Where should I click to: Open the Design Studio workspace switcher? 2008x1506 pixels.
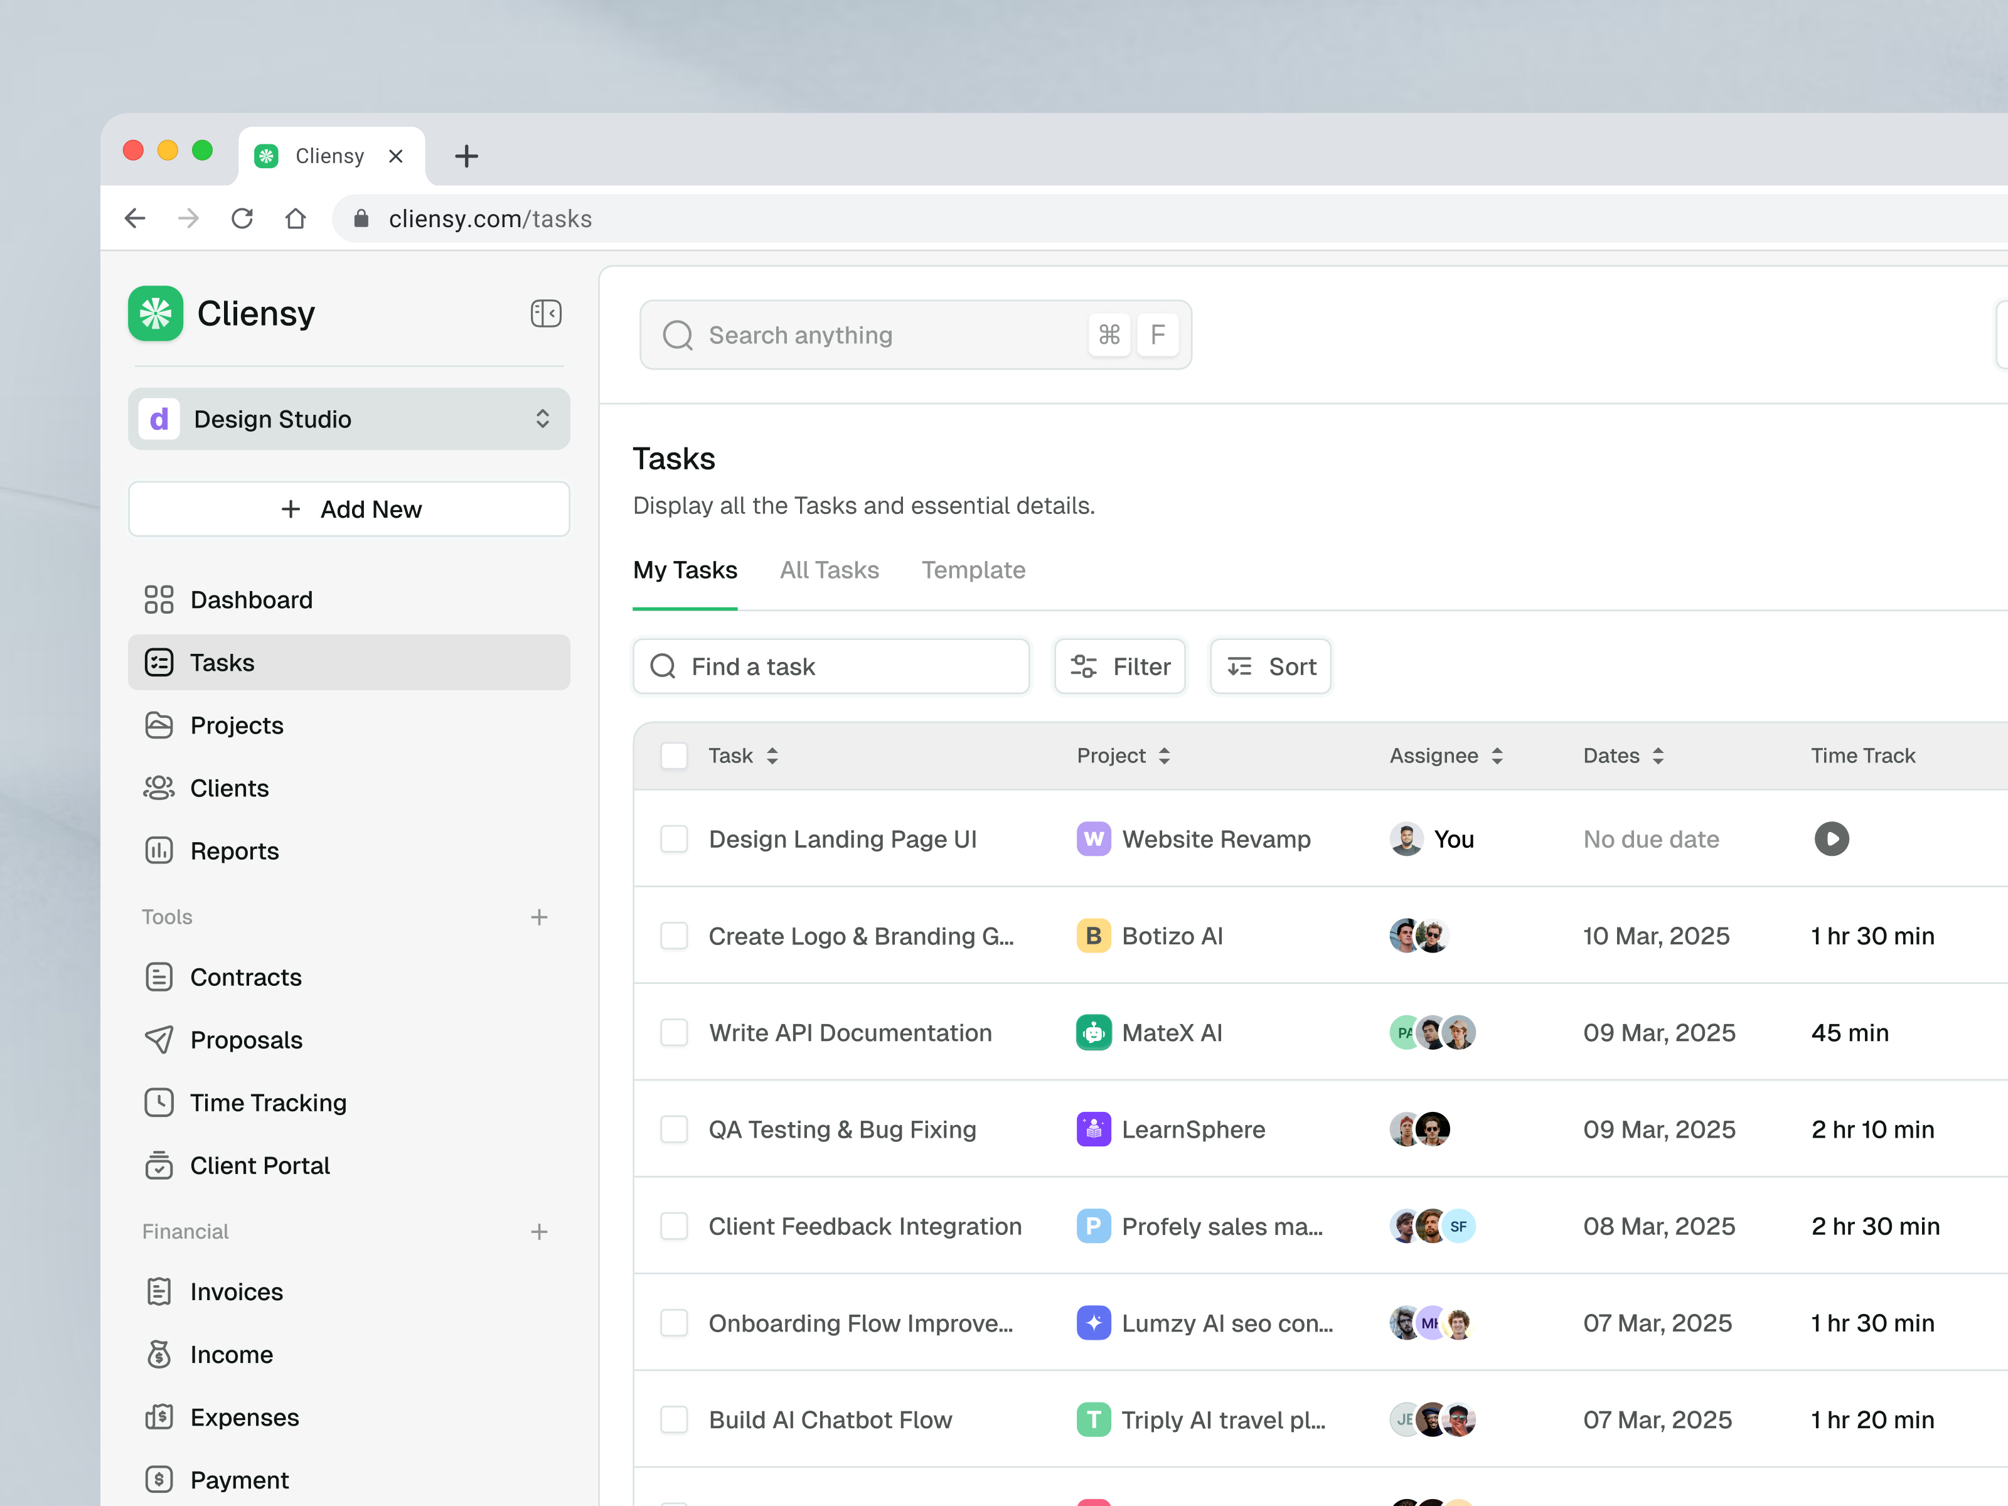click(x=349, y=419)
